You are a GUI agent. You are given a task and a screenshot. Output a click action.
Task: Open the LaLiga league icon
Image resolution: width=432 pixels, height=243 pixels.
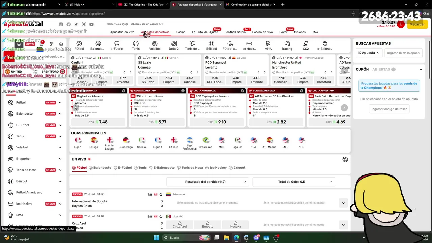click(93, 143)
